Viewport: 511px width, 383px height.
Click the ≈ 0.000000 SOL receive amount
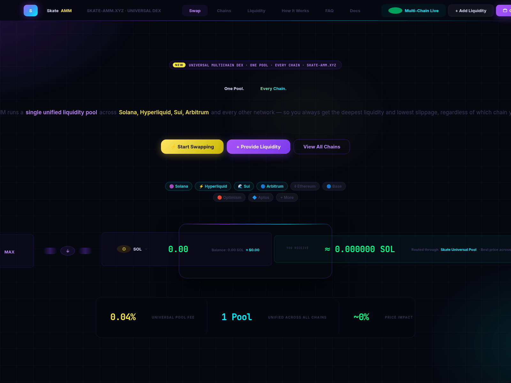click(360, 249)
